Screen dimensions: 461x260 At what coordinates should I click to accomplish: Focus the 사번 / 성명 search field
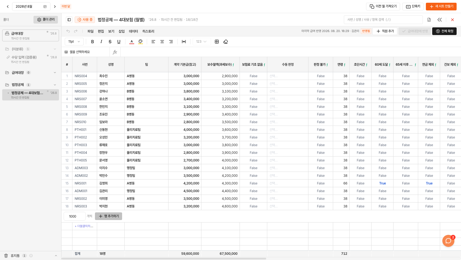tap(383, 20)
